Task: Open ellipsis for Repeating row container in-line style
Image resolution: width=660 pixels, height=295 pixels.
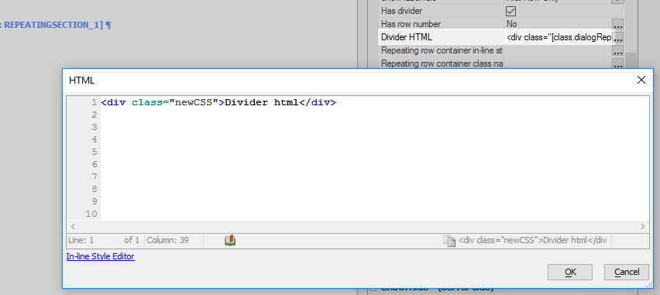Action: [617, 51]
